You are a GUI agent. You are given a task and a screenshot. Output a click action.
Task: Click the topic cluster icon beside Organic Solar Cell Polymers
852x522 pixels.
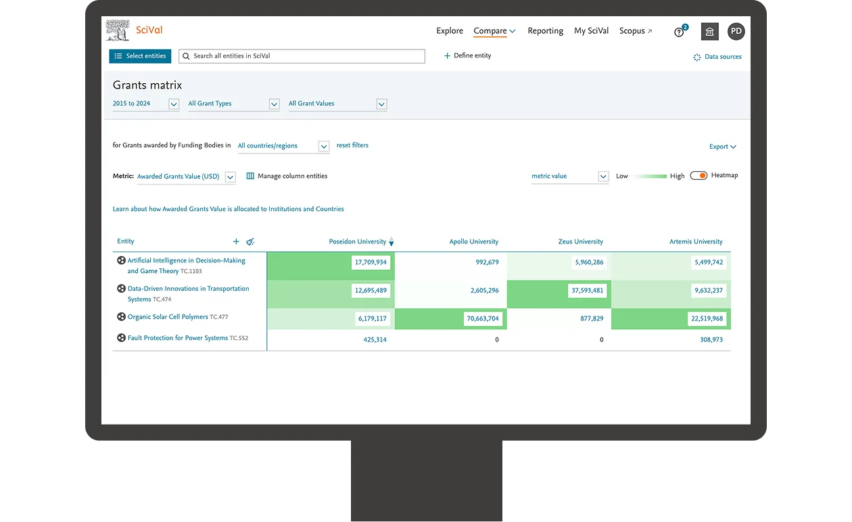121,316
